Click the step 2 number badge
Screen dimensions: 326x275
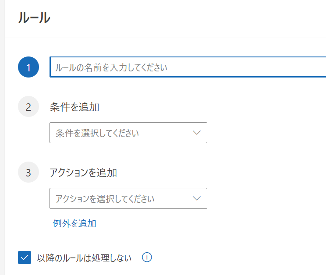click(x=28, y=107)
